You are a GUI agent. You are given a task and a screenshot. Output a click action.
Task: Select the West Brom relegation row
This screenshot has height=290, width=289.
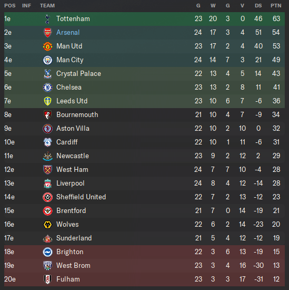144,266
